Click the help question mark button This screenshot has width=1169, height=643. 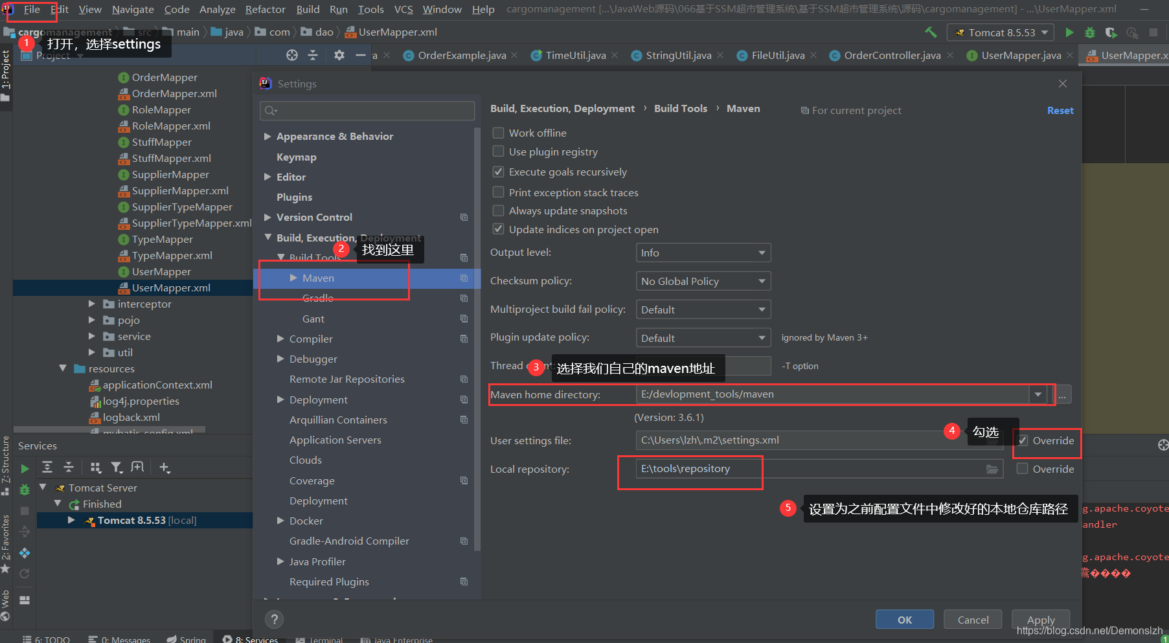[275, 620]
